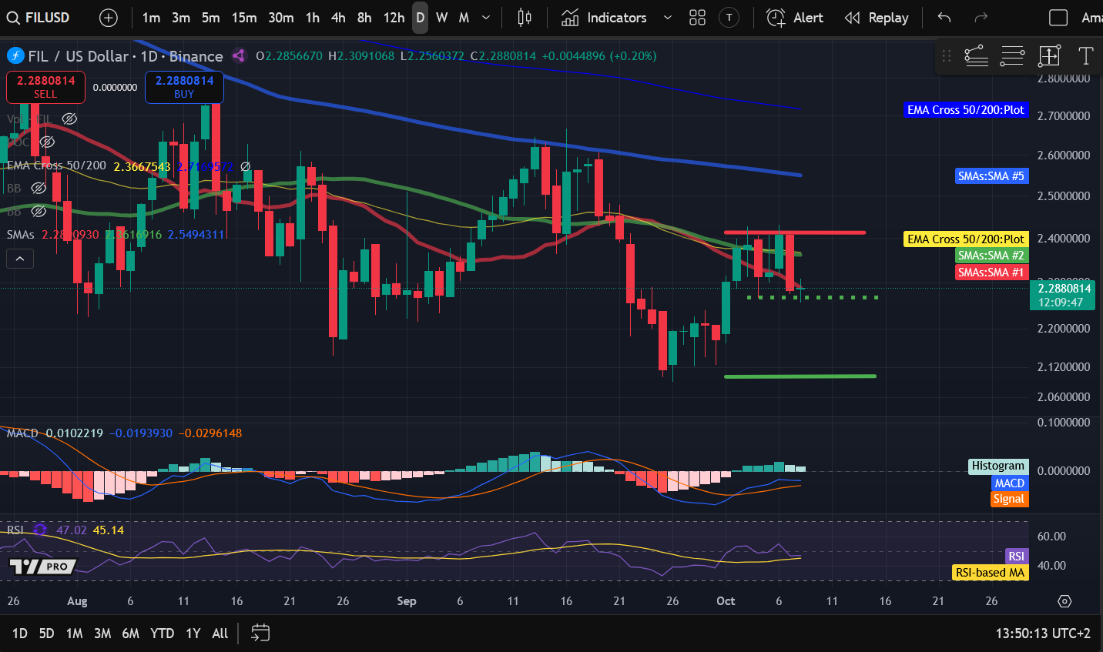Switch to the weekly W timeframe
Screen dimensions: 1103x652
(x=441, y=18)
